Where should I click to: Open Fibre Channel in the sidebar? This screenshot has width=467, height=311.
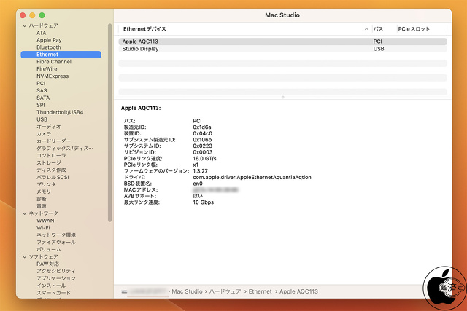click(54, 62)
